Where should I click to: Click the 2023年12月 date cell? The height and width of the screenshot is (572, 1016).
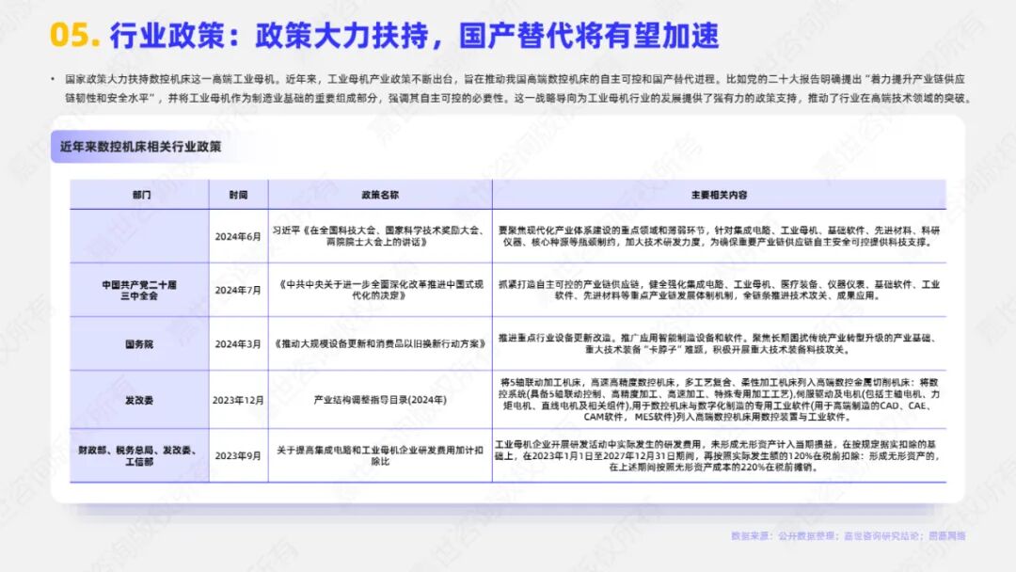point(238,401)
